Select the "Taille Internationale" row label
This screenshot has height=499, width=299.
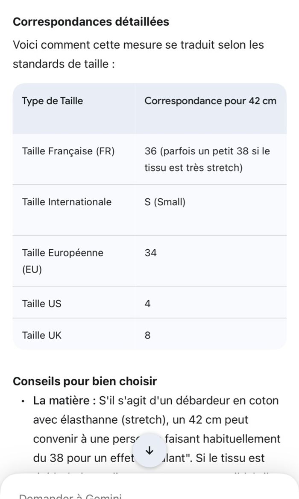[67, 202]
